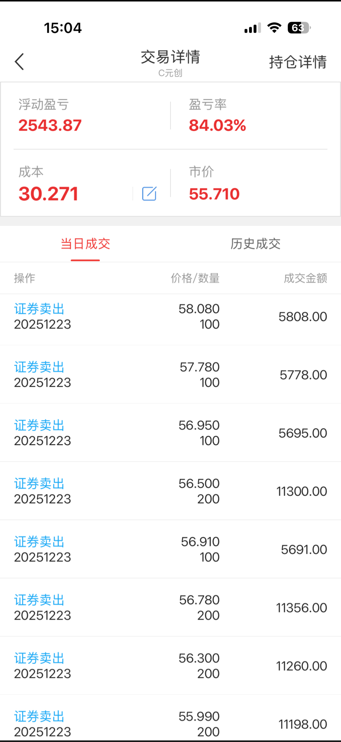Screen dimensions: 341x742
Task: Select the 成交金额 column header
Action: [305, 278]
